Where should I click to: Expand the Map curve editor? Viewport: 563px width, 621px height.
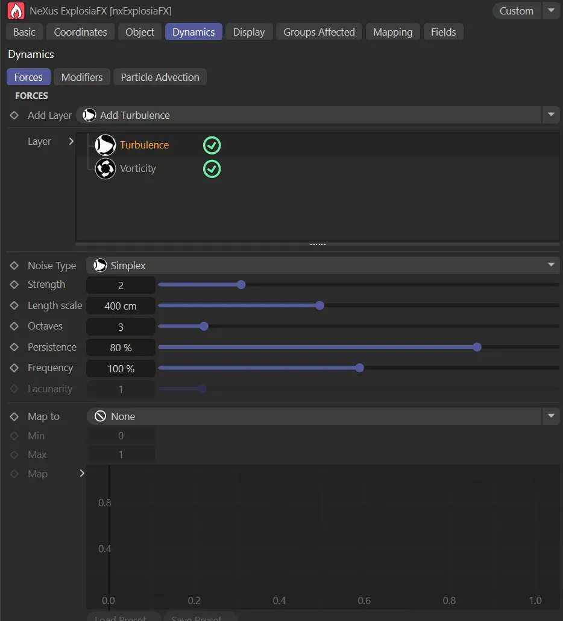[x=83, y=474]
